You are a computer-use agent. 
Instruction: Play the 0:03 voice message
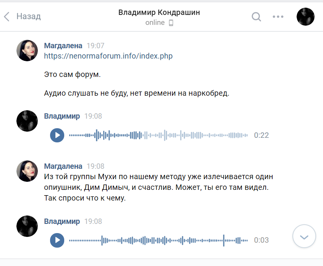pos(57,240)
